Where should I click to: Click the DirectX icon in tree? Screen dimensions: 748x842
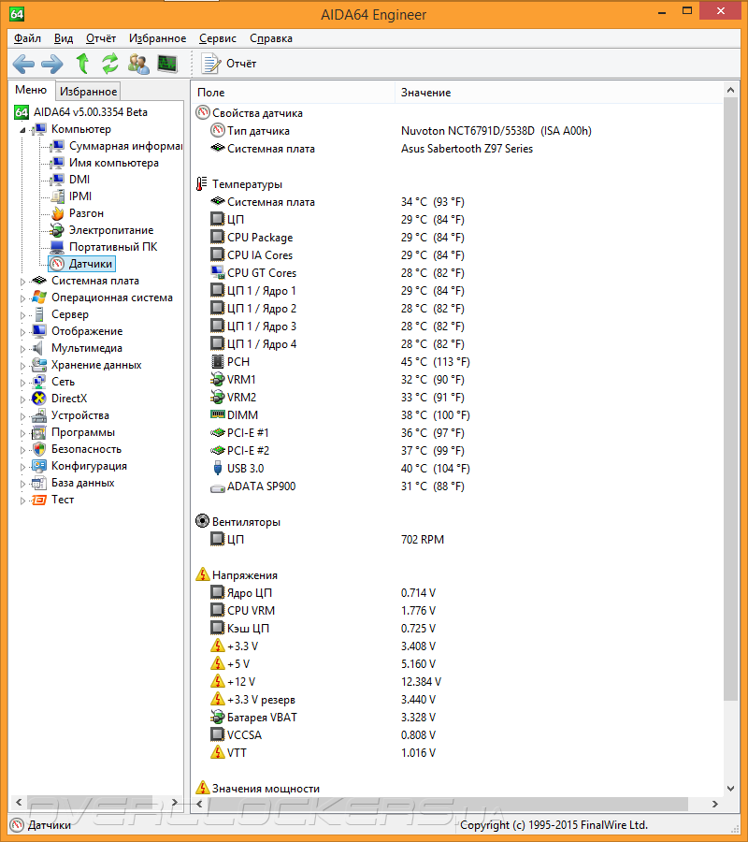(x=39, y=399)
